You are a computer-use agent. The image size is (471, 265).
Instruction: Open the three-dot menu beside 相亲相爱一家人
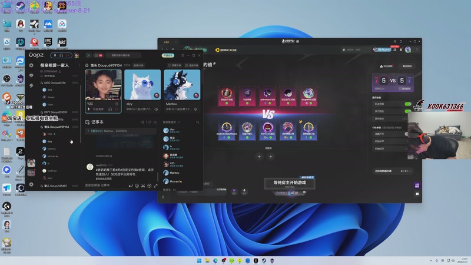click(x=79, y=65)
